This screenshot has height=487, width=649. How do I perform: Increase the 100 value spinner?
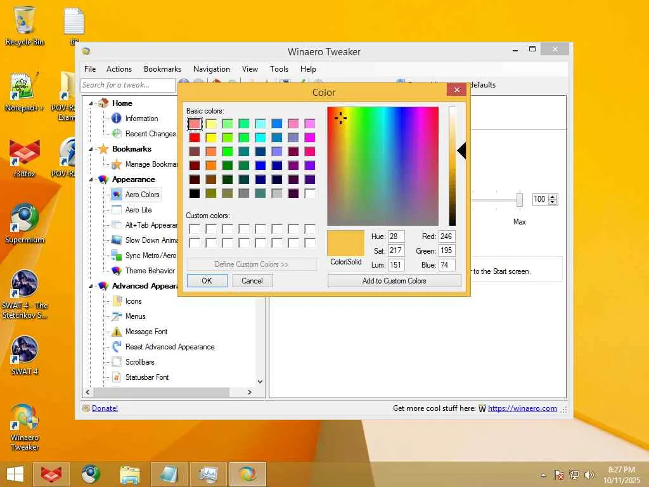point(553,197)
